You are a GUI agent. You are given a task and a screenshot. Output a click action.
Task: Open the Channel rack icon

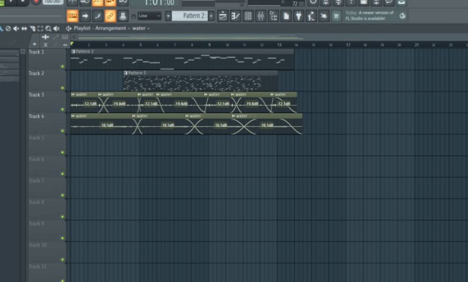click(x=248, y=16)
